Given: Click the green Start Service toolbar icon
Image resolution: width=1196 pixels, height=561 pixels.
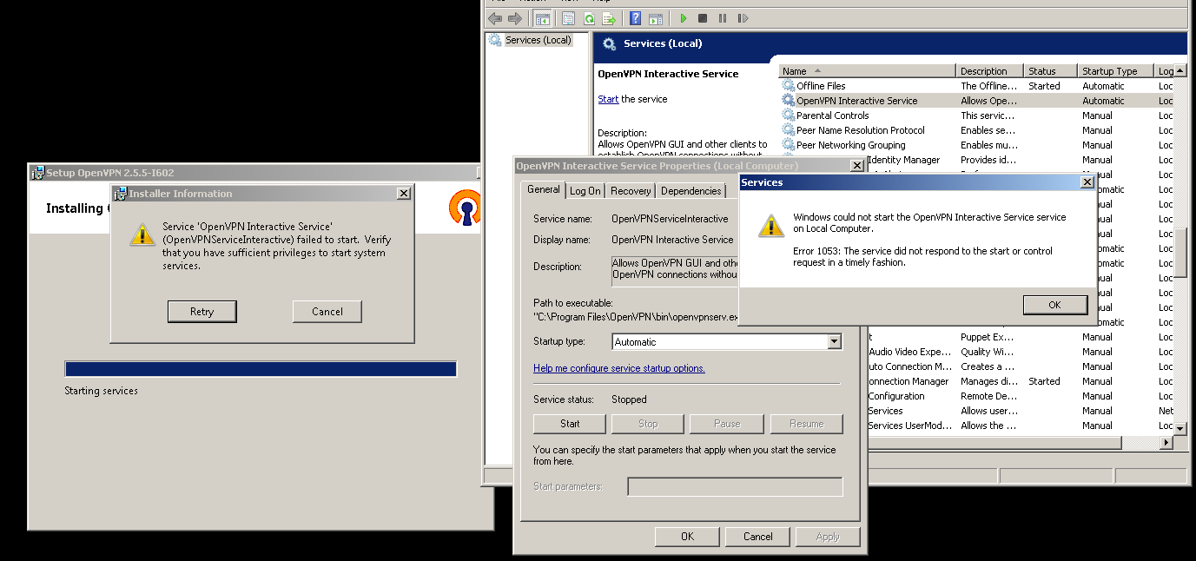Looking at the screenshot, I should [684, 18].
